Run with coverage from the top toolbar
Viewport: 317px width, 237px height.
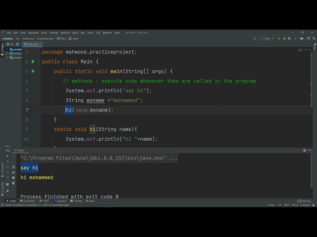[290, 39]
